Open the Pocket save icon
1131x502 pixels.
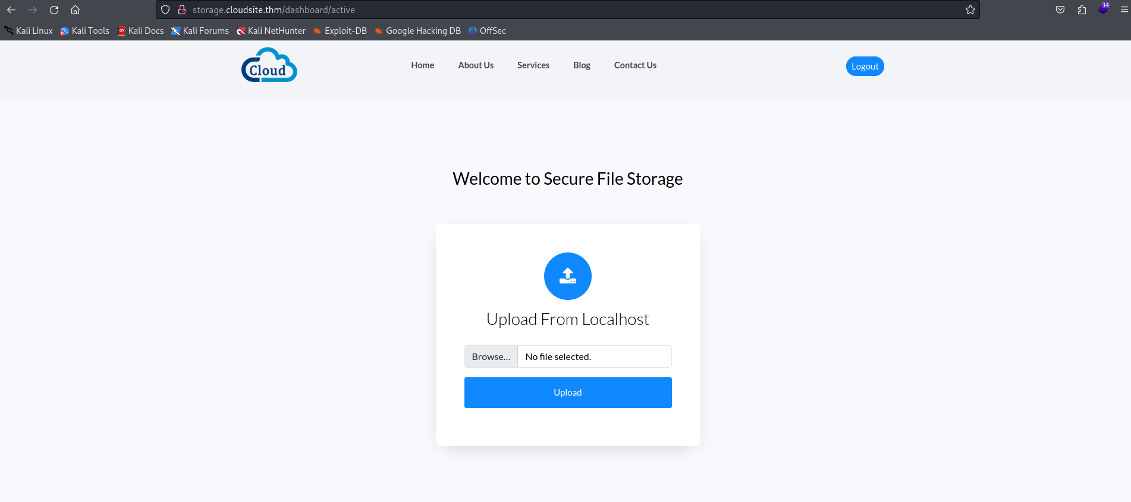click(1060, 10)
